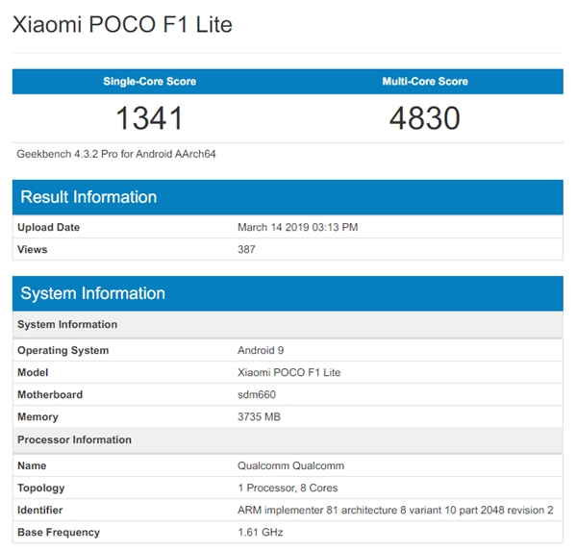Select the Upload Date label
This screenshot has height=551, width=577.
(x=49, y=227)
